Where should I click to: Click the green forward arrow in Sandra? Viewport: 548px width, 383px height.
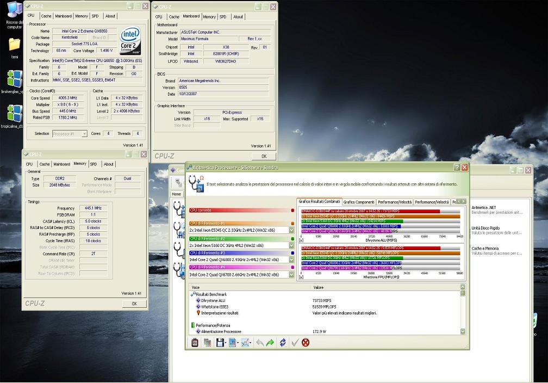click(270, 343)
